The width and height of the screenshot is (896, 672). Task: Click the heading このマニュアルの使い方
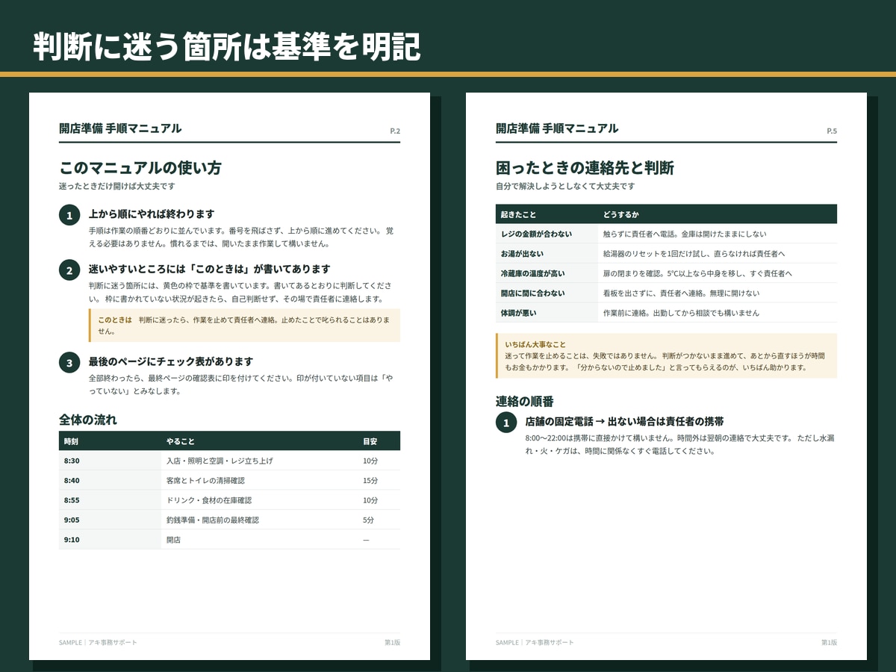(140, 168)
